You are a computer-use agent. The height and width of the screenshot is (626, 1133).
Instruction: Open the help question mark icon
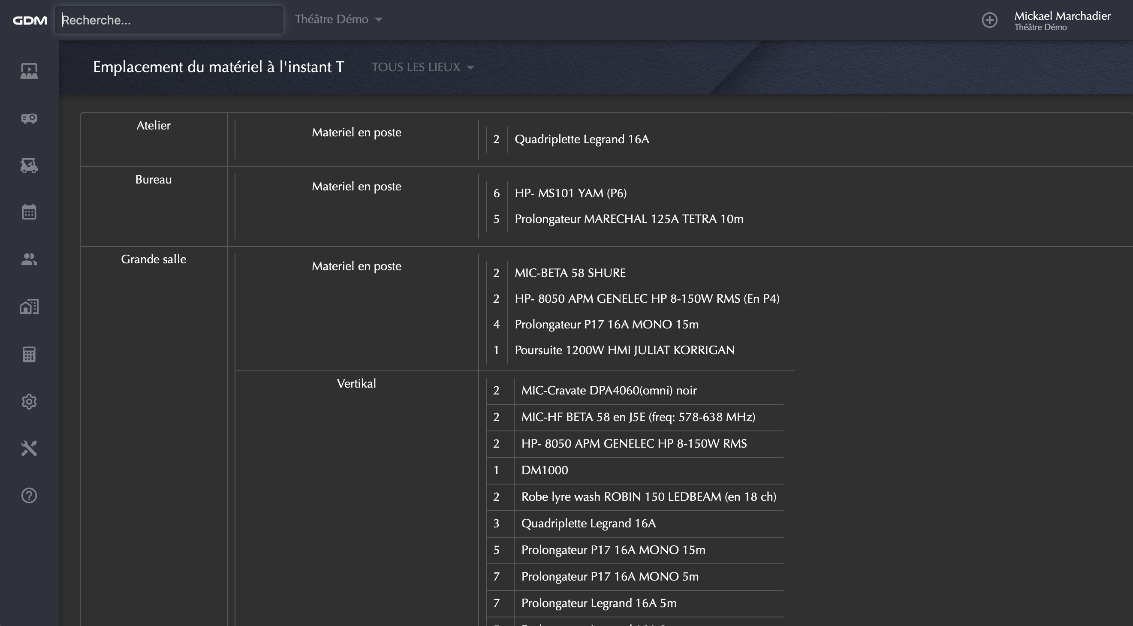(x=29, y=495)
